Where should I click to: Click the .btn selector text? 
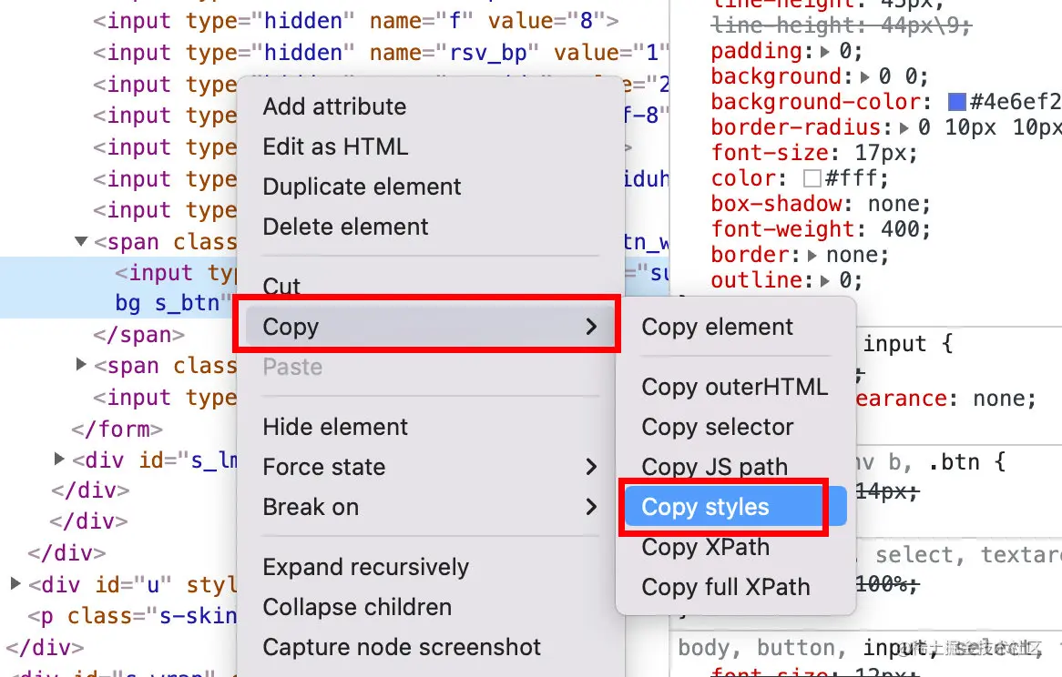[955, 462]
